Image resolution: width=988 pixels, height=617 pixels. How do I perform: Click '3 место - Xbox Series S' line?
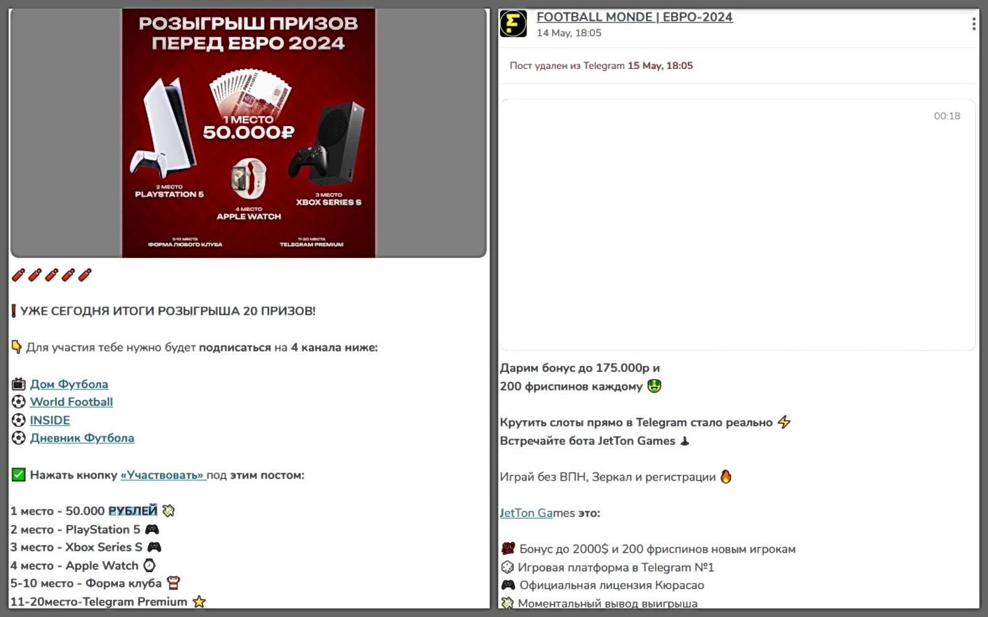click(86, 547)
